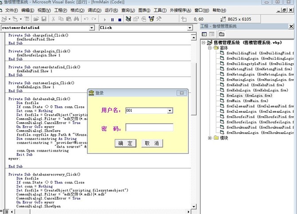Expand the 模块 modules folder
Viewport: 297px width, 214px height.
[x=210, y=138]
